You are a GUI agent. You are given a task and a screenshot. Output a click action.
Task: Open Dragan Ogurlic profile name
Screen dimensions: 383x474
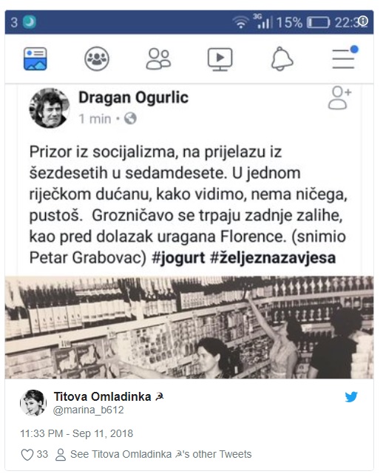coord(133,98)
